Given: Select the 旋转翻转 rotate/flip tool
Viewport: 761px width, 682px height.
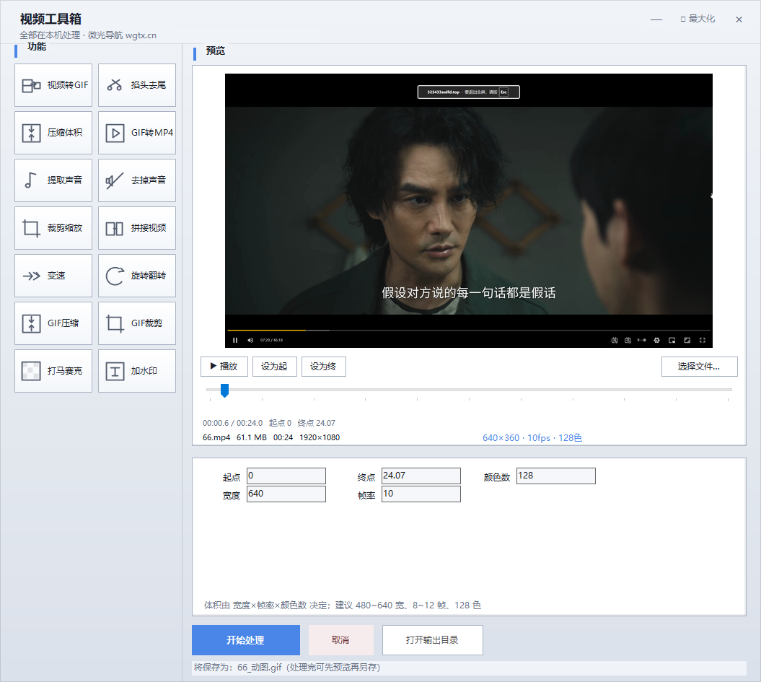Looking at the screenshot, I should pyautogui.click(x=137, y=275).
